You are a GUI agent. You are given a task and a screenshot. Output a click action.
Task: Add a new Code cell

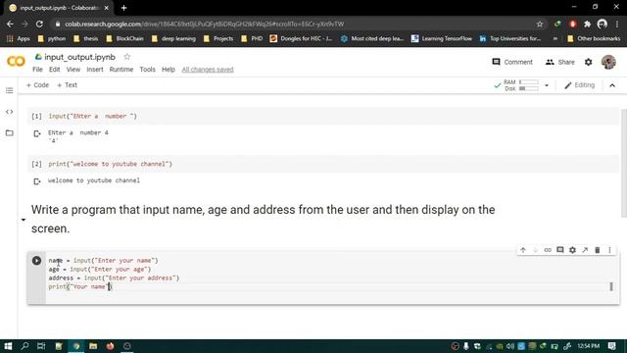pyautogui.click(x=37, y=85)
